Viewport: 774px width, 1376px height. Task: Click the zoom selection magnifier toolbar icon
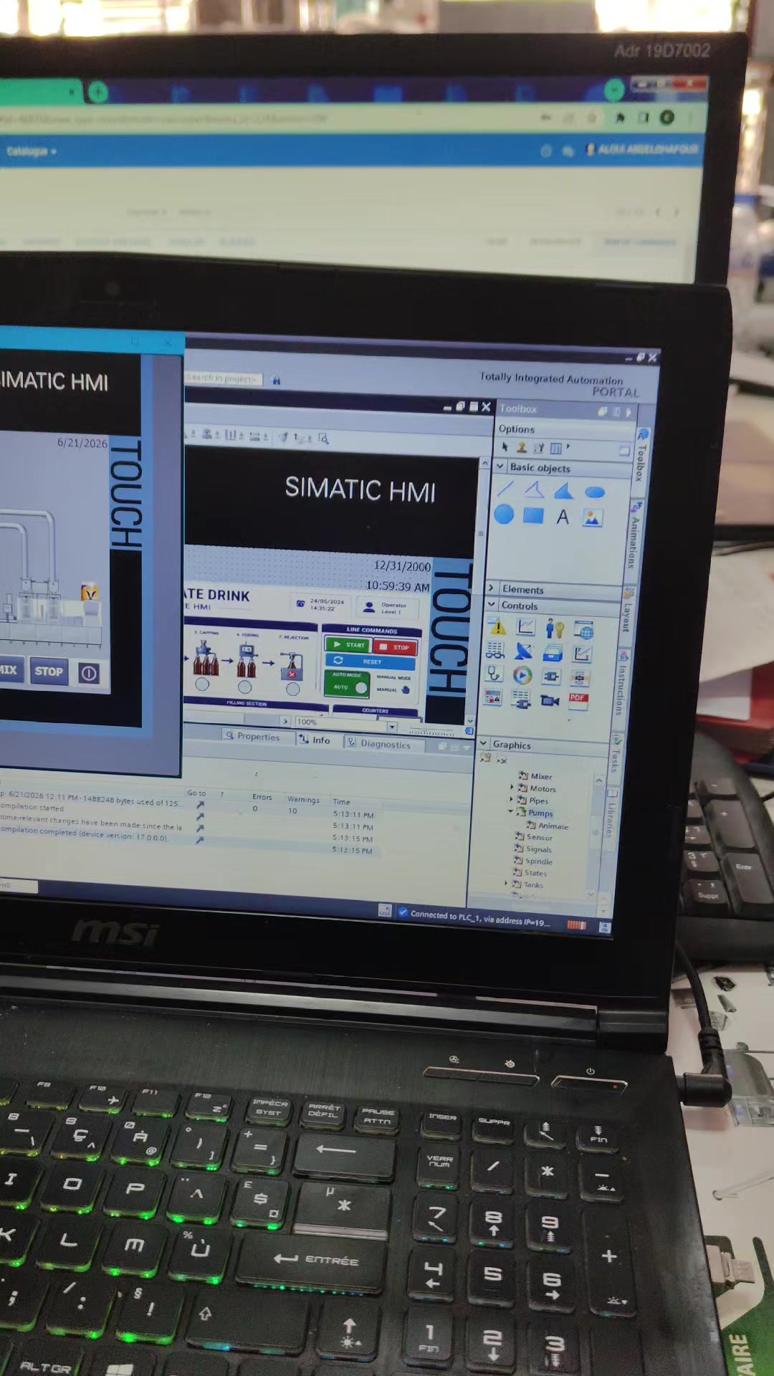[323, 438]
